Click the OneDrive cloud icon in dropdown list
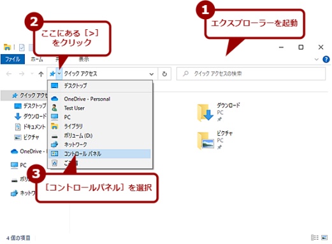This screenshot has width=332, height=244. (55, 99)
